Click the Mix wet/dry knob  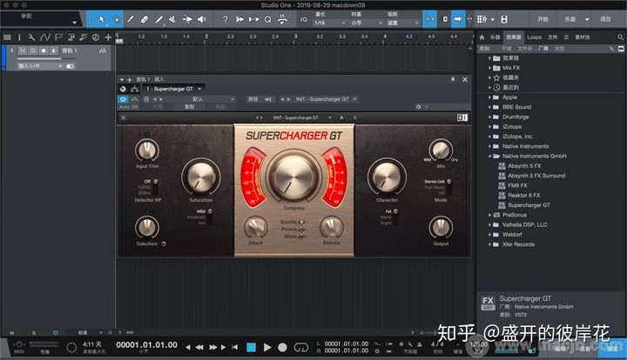[x=441, y=150]
